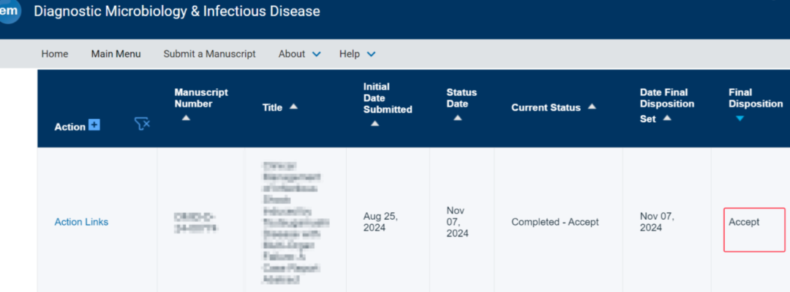
Task: Sort by Status Date arrow
Action: click(x=457, y=118)
